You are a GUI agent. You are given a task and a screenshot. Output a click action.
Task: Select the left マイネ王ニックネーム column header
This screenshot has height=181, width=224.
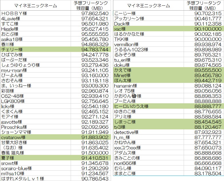(x=35, y=5)
